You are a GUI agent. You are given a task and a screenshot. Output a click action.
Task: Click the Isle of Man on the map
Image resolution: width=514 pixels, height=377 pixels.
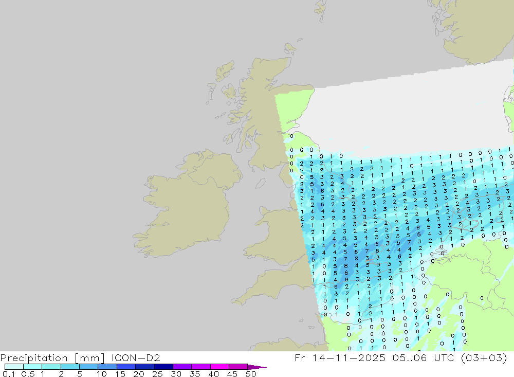[260, 183]
